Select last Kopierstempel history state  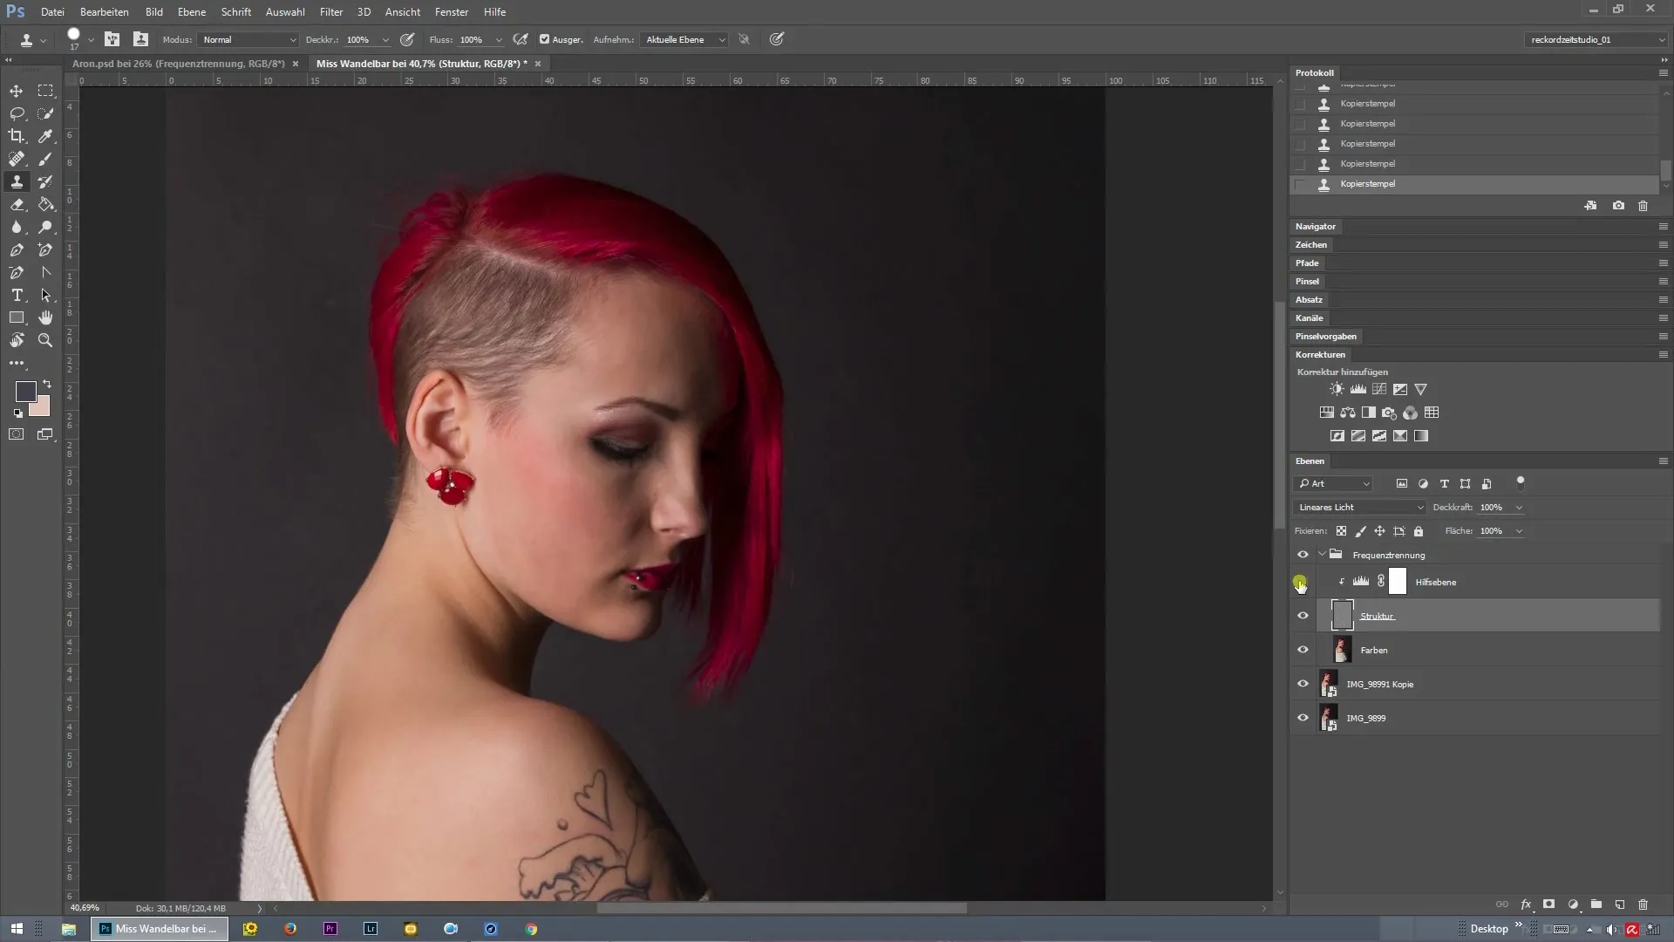1474,184
